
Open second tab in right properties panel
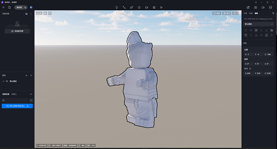251,13
